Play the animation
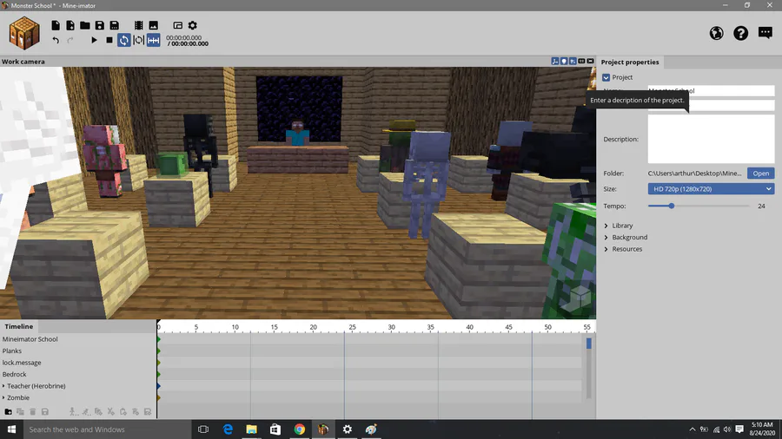 click(x=94, y=40)
